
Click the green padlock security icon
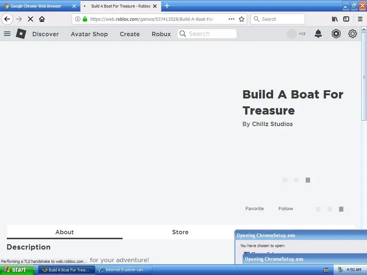(x=85, y=19)
